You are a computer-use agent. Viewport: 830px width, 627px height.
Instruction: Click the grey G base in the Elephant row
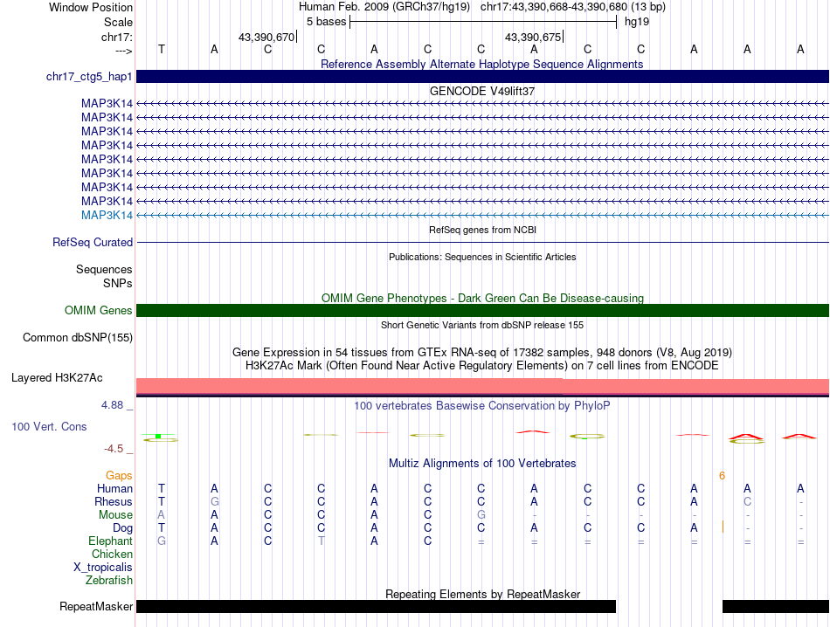tap(162, 541)
